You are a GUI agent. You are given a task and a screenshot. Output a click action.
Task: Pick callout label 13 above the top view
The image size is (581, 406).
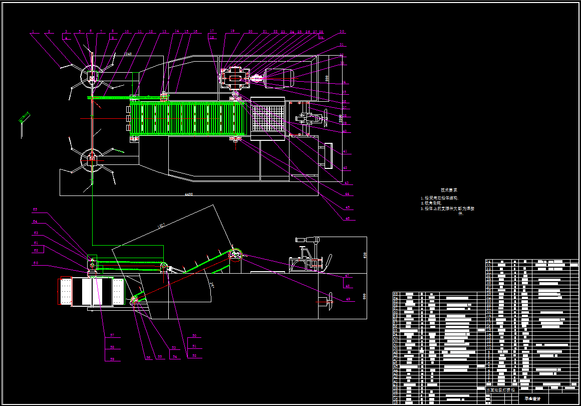tap(164, 32)
